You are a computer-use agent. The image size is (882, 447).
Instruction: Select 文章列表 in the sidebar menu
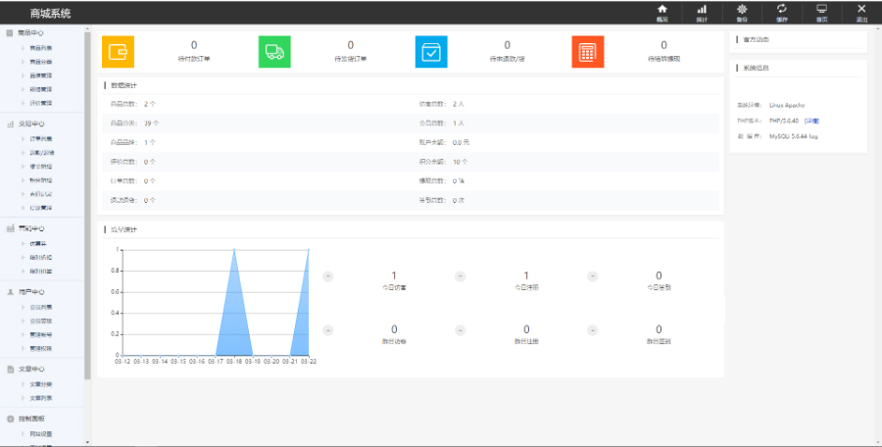coord(41,398)
